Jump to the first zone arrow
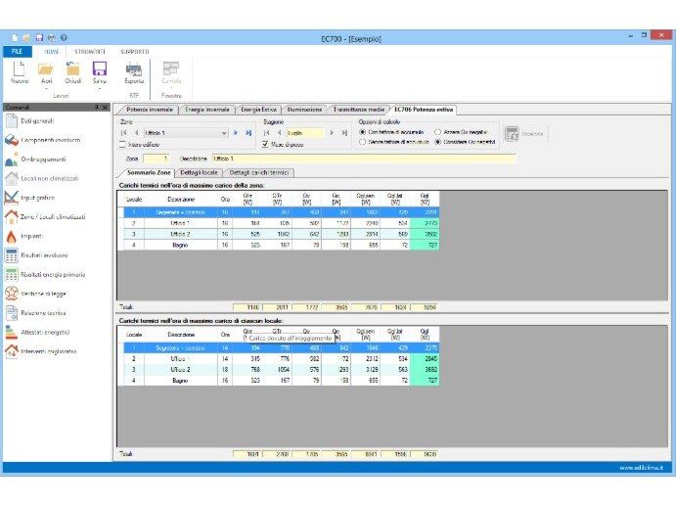The height and width of the screenshot is (508, 676). (x=124, y=133)
